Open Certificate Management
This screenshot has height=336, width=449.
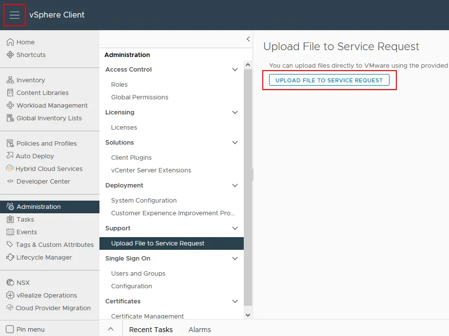[x=147, y=316]
